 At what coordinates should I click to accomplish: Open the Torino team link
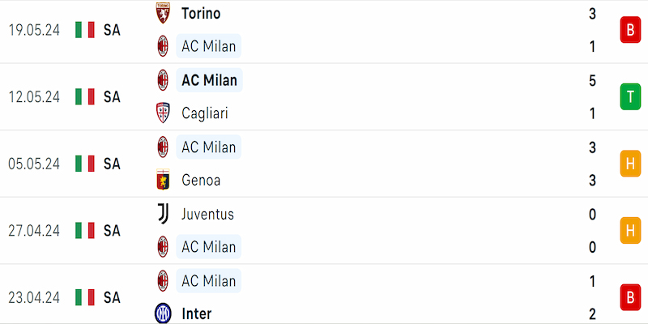(x=201, y=13)
